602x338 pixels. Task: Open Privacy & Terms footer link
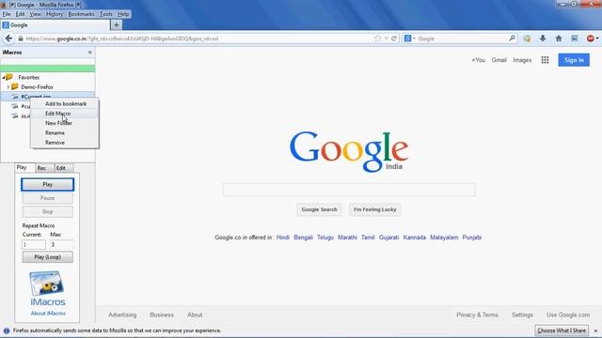coord(477,315)
